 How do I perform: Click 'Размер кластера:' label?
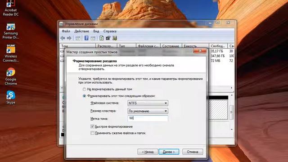103,111
